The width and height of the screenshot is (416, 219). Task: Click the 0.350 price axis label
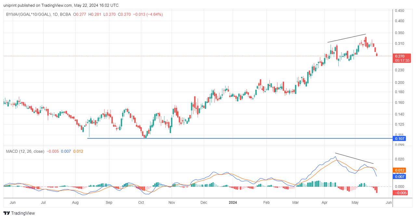click(x=399, y=33)
